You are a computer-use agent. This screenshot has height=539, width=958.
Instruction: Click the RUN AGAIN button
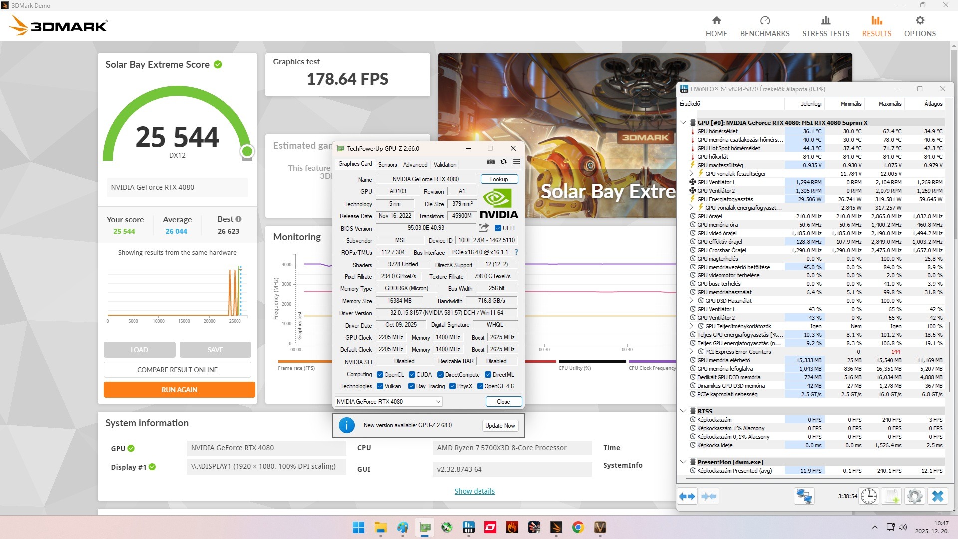tap(179, 390)
